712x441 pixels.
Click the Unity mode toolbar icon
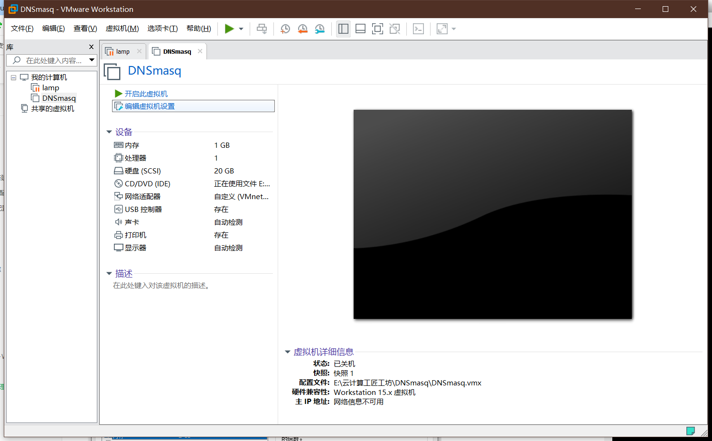click(x=394, y=29)
